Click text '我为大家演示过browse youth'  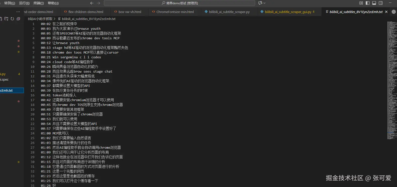(76, 29)
